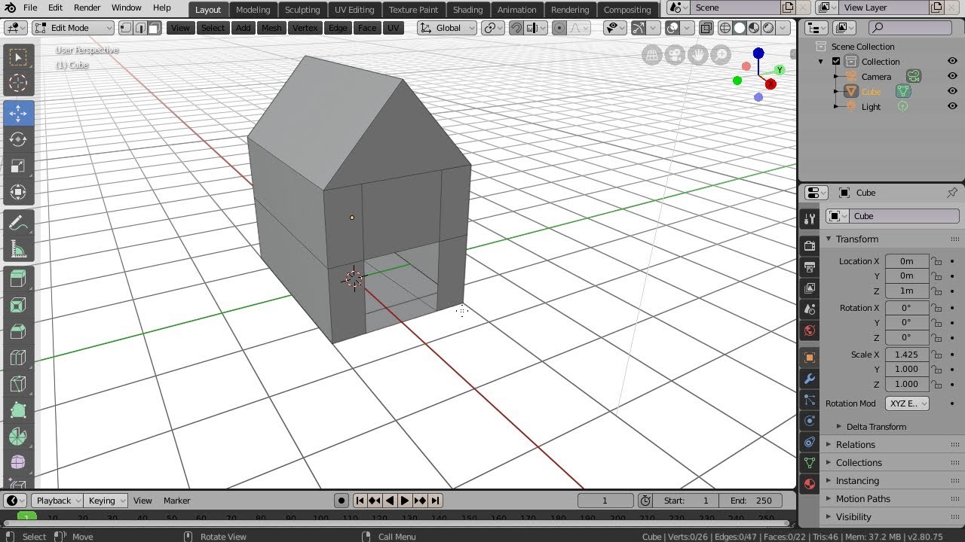Screen dimensions: 965x542
Task: Uncheck the Collection checkbox
Action: coord(836,62)
